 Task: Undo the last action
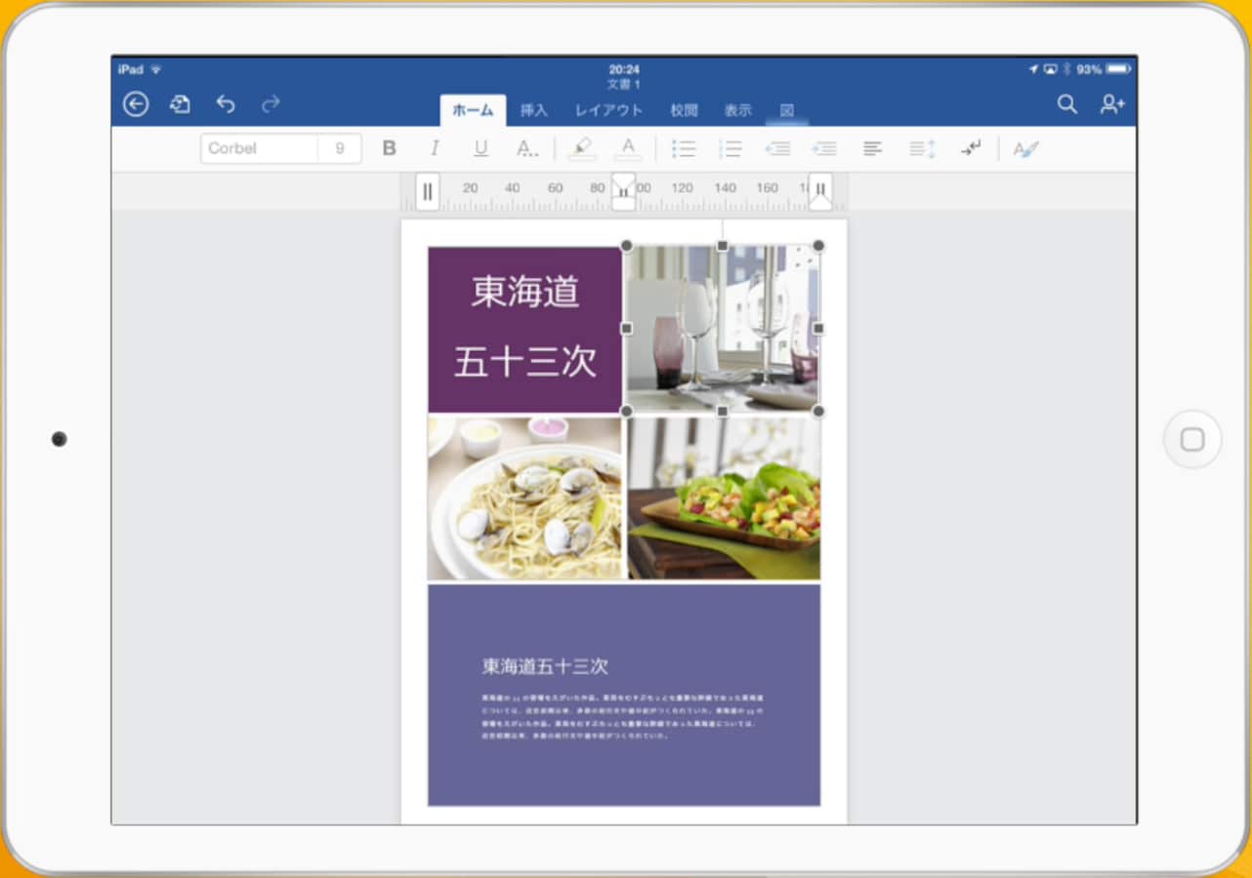pos(226,102)
